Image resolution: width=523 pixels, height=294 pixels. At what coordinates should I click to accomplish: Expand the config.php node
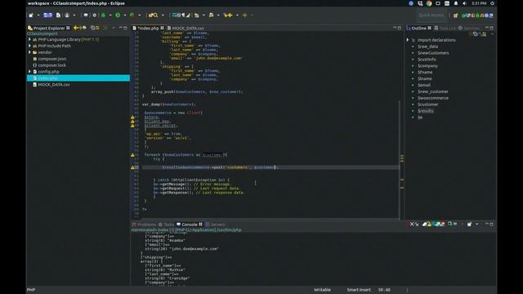pyautogui.click(x=29, y=72)
